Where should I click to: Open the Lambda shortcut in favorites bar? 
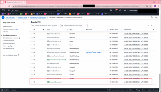[72, 14]
